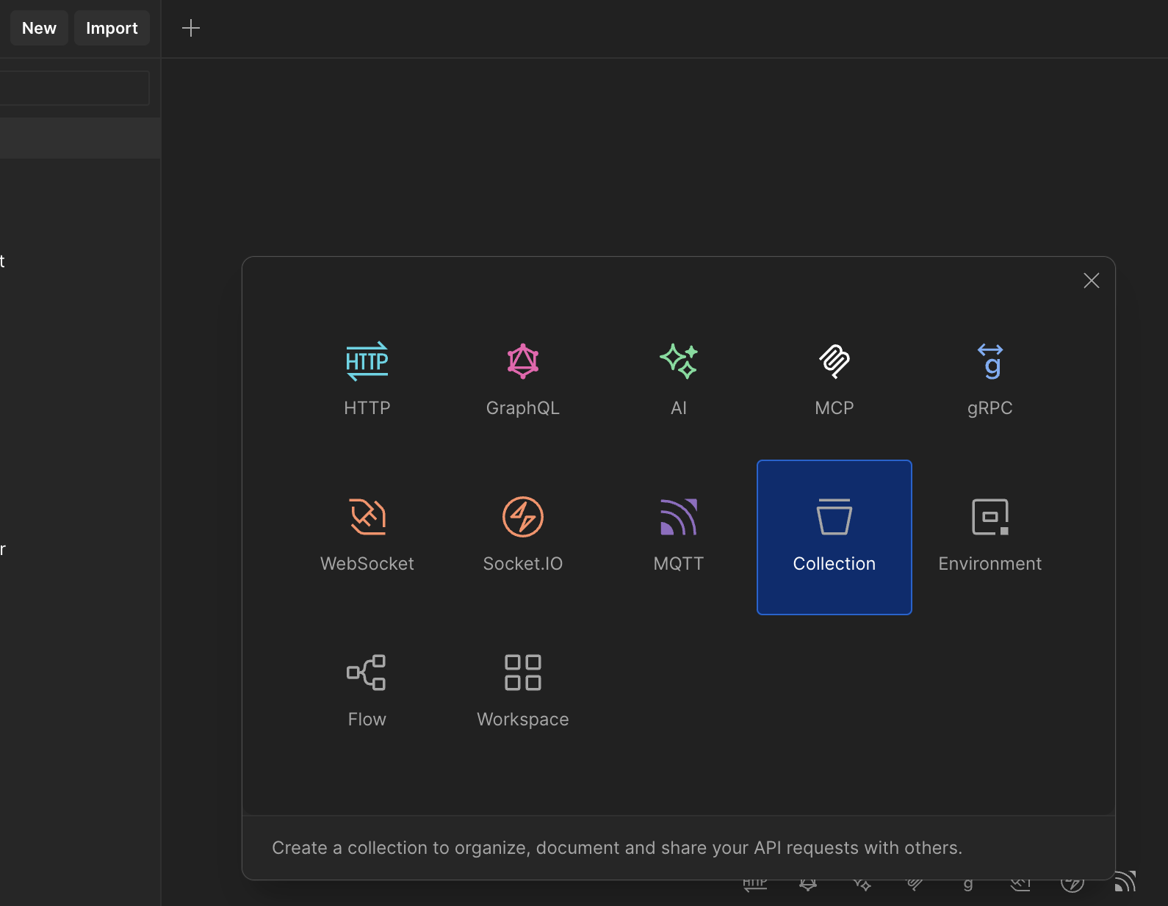Create a new Environment from dialog
The height and width of the screenshot is (906, 1168).
(990, 537)
